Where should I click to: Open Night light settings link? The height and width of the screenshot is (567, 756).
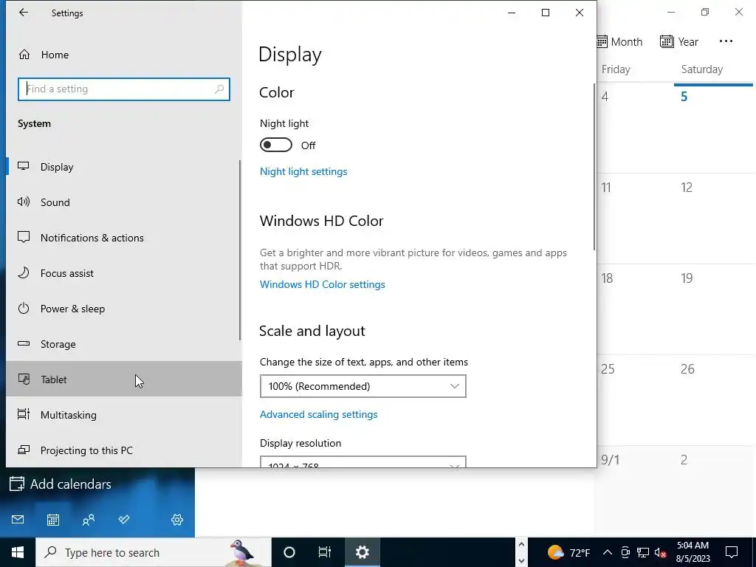coord(303,171)
